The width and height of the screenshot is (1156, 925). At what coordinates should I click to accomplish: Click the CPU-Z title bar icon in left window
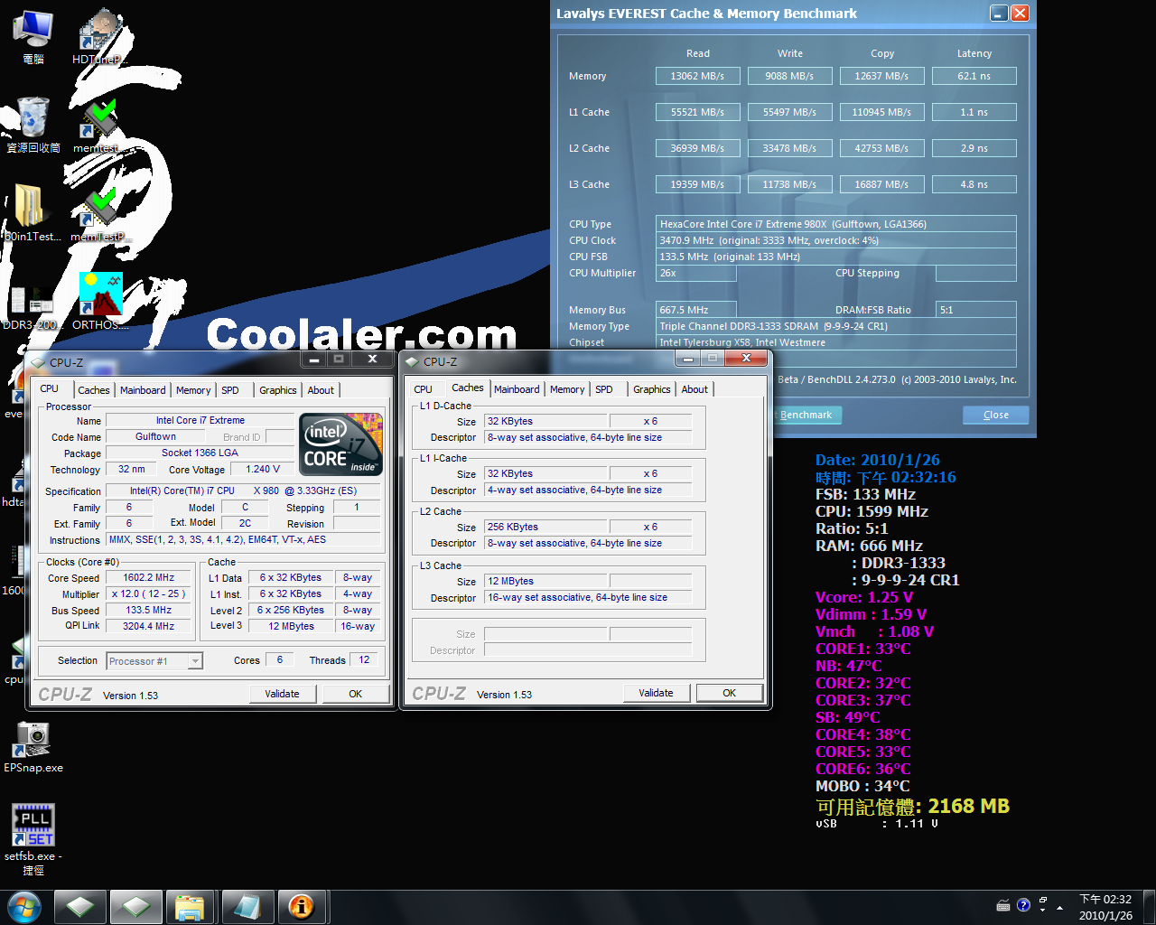click(38, 362)
